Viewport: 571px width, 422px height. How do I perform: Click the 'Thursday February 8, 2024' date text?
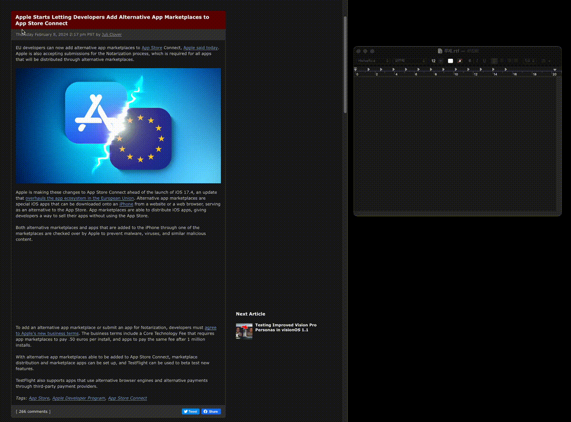[x=43, y=34]
